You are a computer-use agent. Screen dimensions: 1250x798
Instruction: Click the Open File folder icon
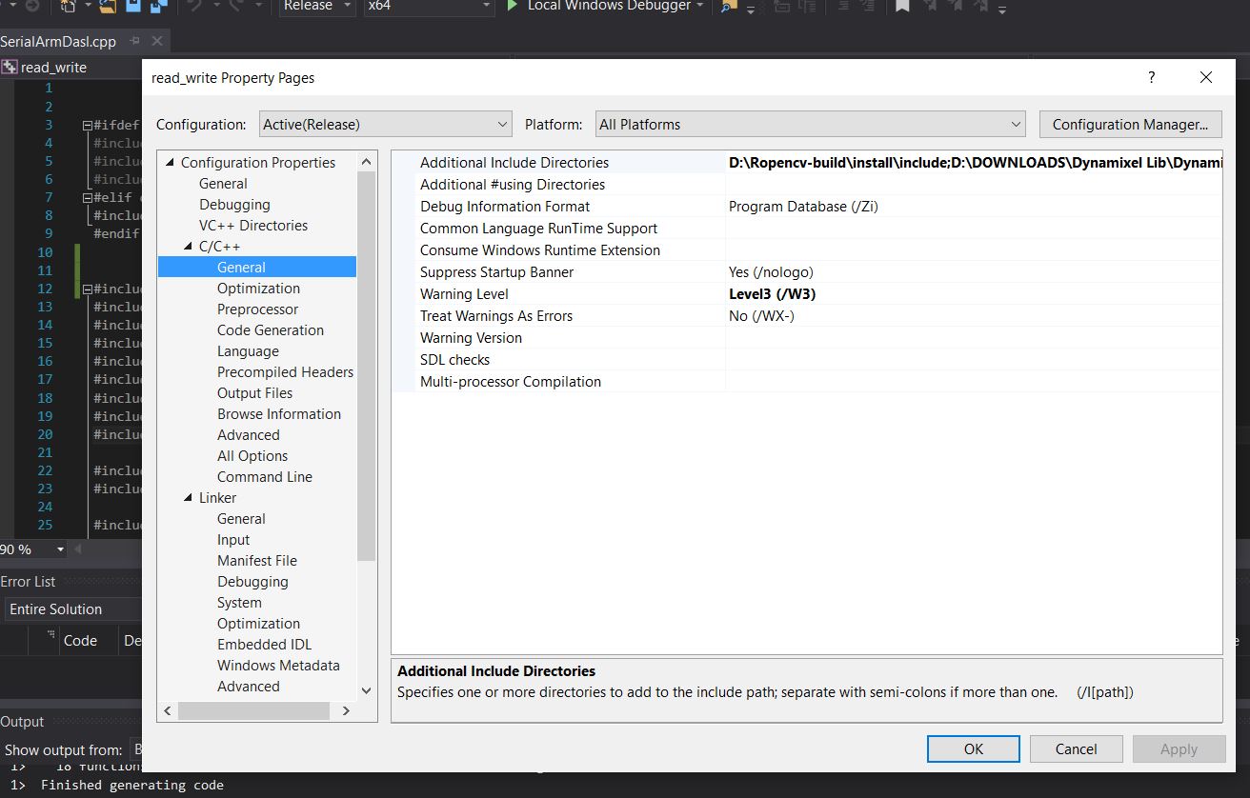(x=108, y=6)
